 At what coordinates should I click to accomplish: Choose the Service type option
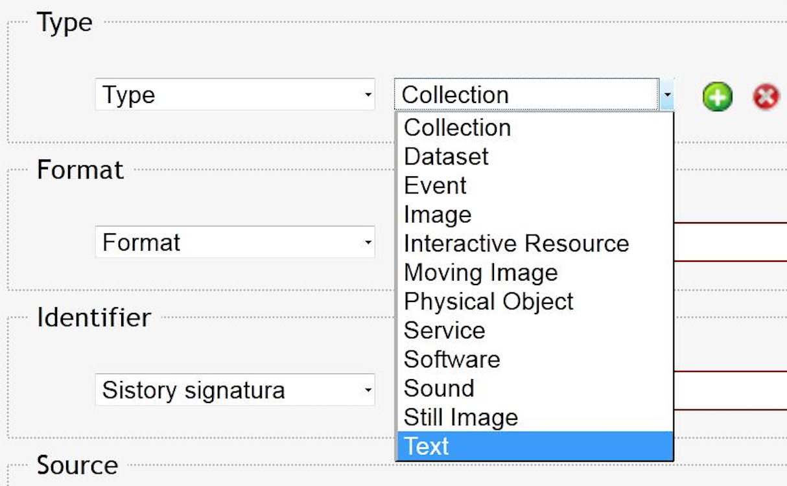(444, 330)
